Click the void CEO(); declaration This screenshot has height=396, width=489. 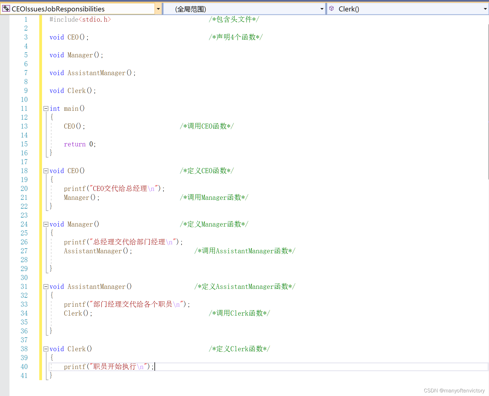(x=69, y=37)
